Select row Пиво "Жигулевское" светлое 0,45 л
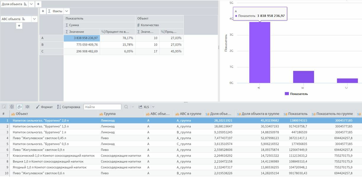 181,138
